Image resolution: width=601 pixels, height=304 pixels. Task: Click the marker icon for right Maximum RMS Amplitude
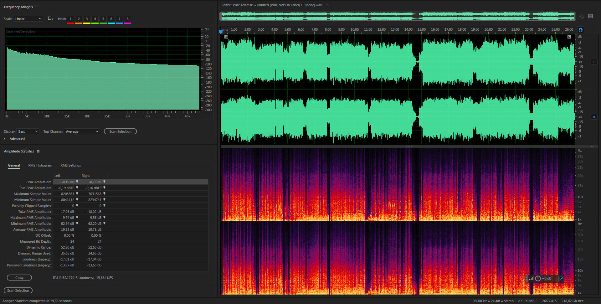pyautogui.click(x=105, y=217)
